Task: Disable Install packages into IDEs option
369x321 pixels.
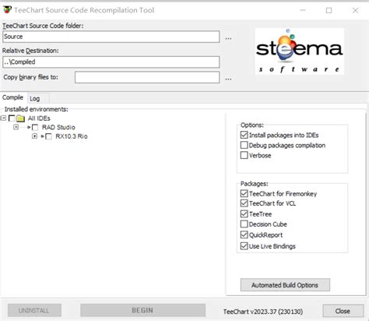Action: [244, 135]
